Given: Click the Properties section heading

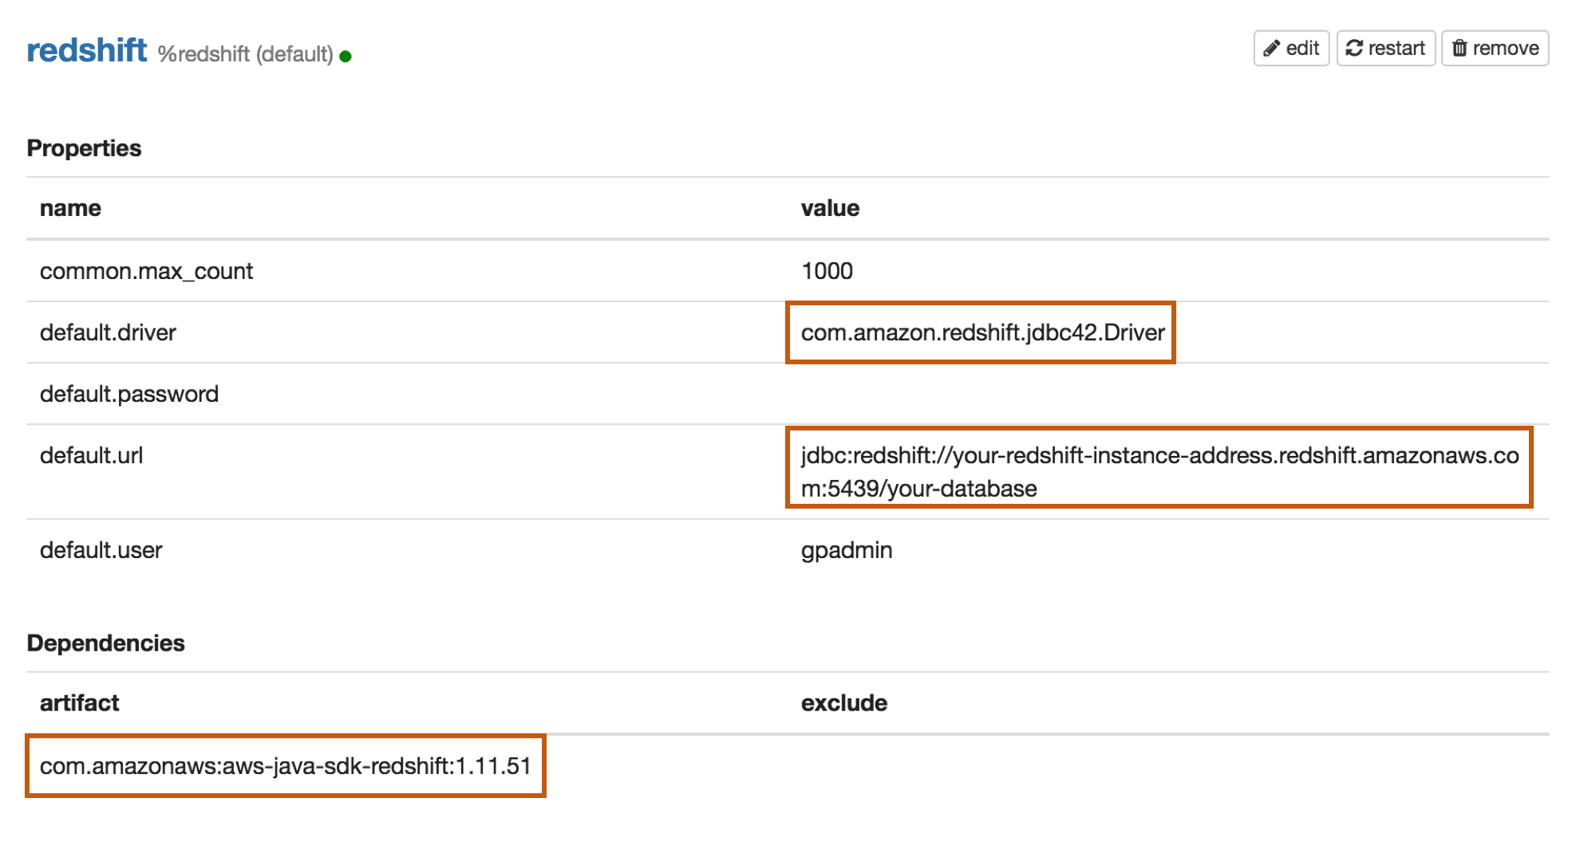Looking at the screenshot, I should click(x=84, y=148).
